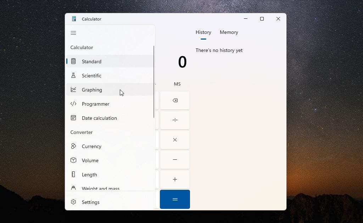
Task: Click the blue equals button
Action: click(x=175, y=199)
